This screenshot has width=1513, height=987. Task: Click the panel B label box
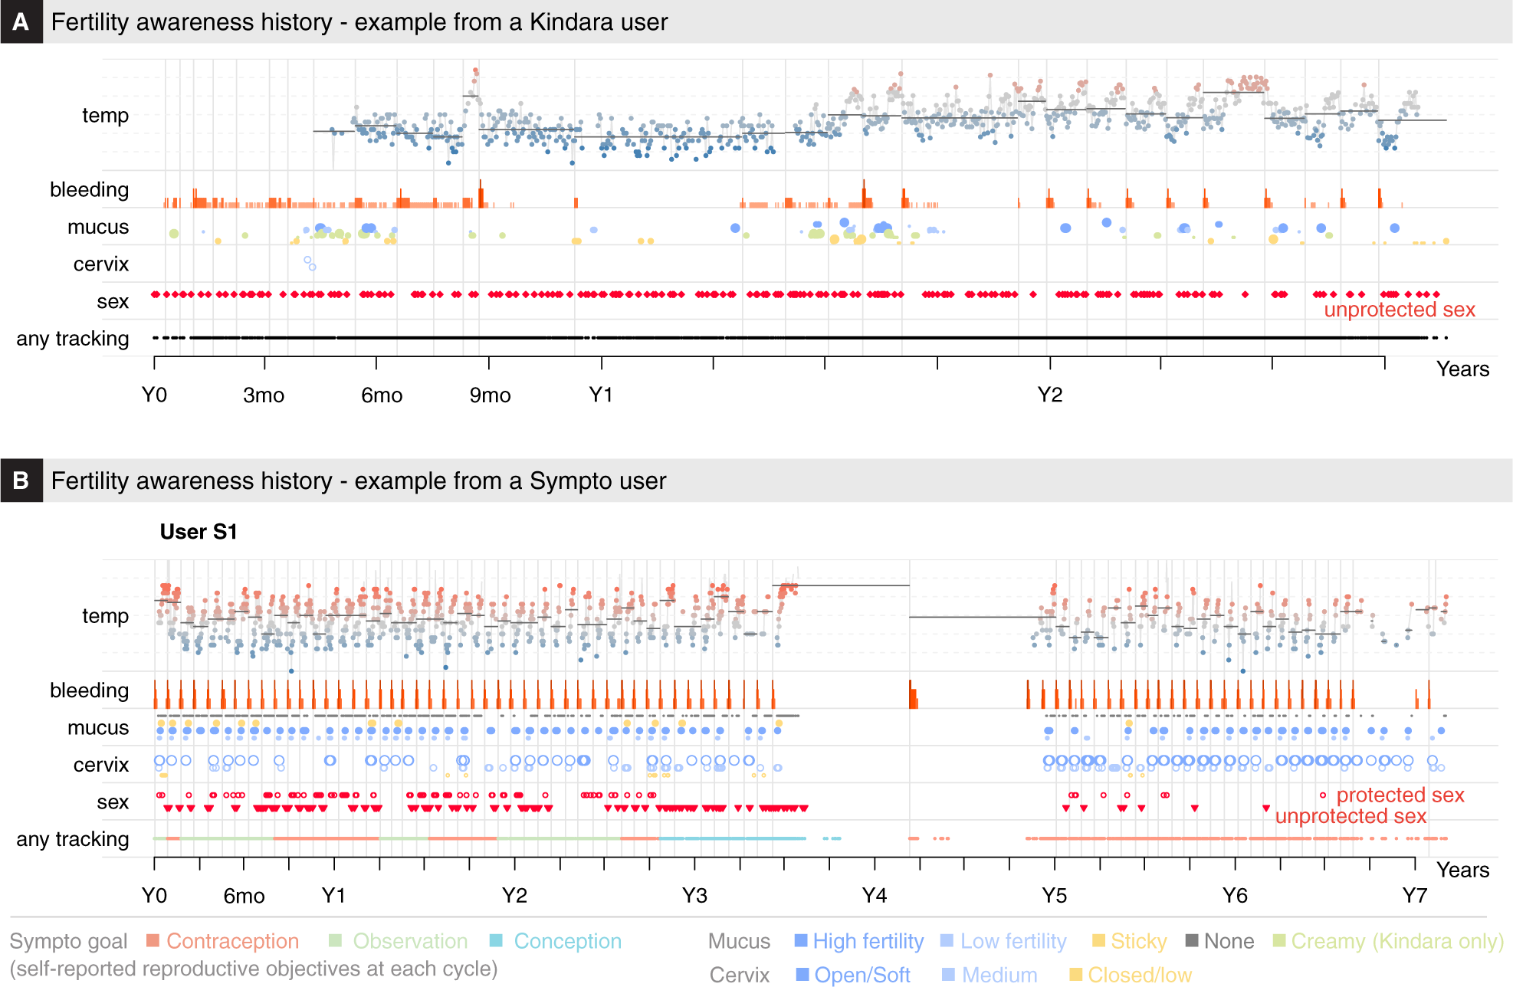coord(21,480)
